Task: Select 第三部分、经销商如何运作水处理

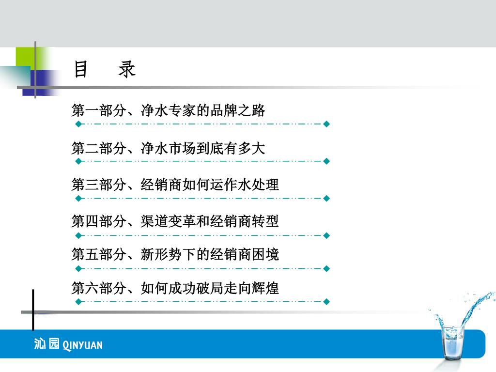Action: tap(175, 185)
